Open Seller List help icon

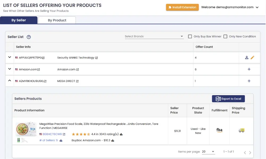(29, 37)
